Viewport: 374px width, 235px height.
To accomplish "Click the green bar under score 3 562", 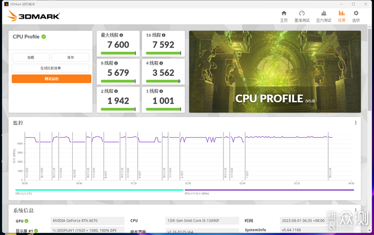I will (x=163, y=81).
